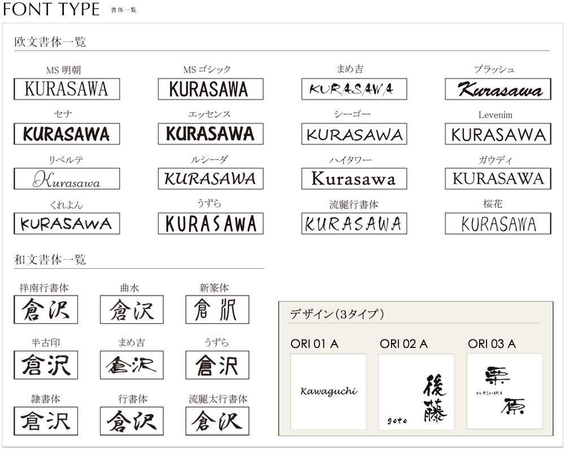Select the MS 明朝 KURASAWA font sample

coord(67,89)
